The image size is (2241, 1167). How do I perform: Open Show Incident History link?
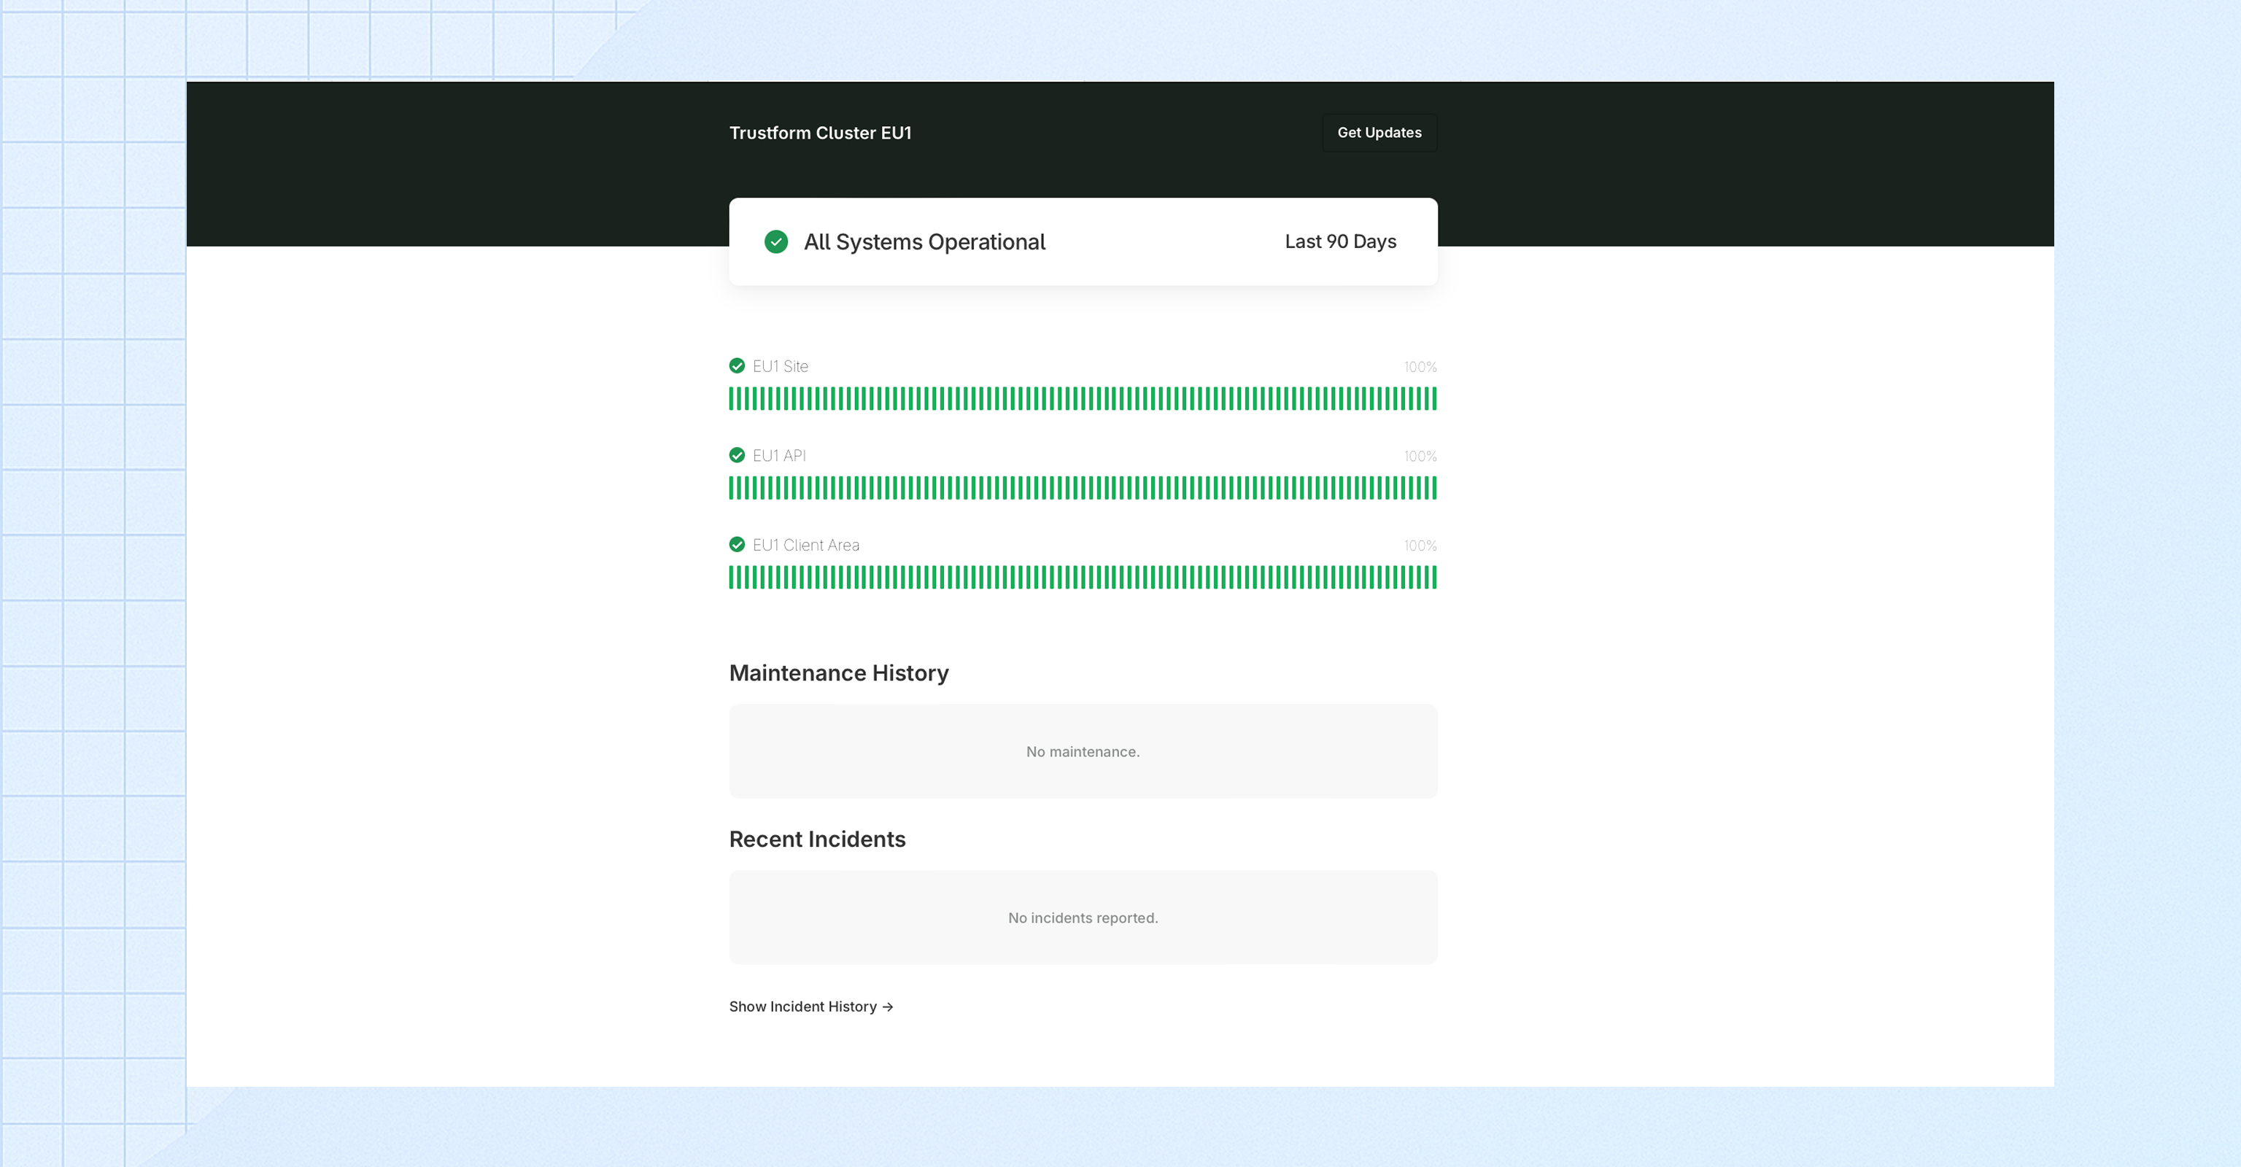pyautogui.click(x=802, y=1006)
